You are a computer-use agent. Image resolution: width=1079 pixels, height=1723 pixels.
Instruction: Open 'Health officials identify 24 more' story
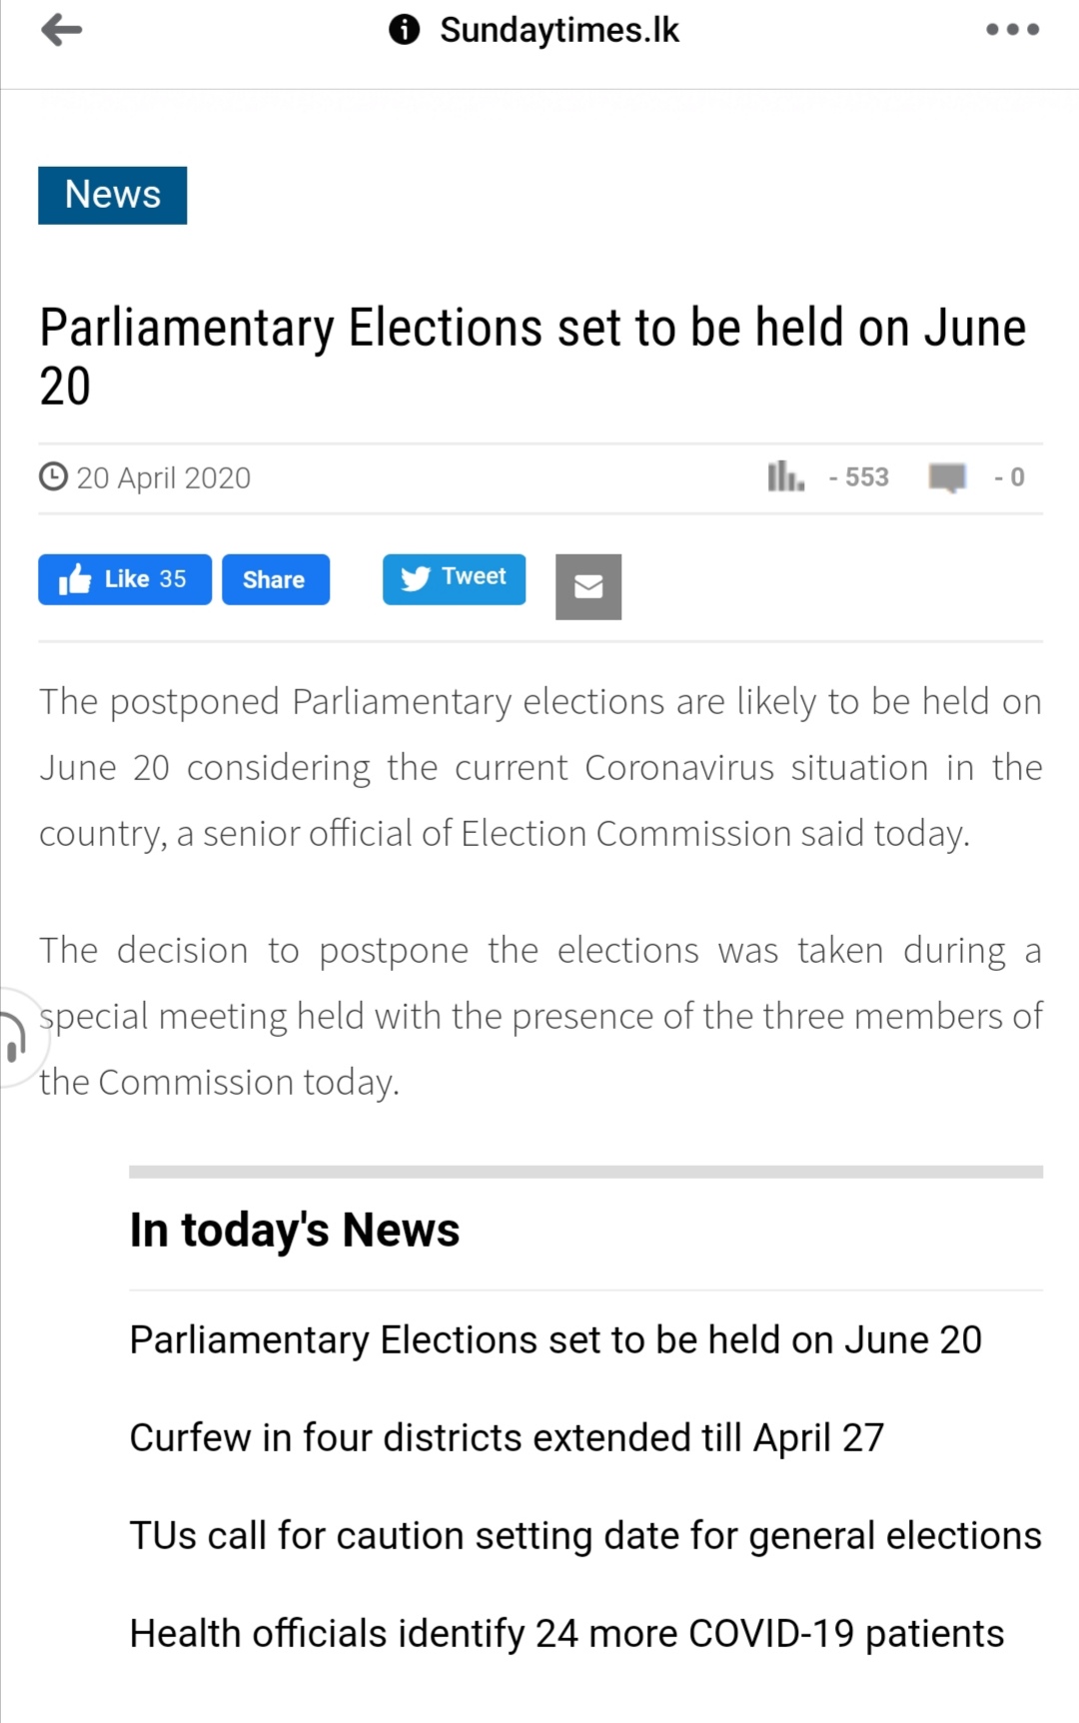(x=566, y=1633)
